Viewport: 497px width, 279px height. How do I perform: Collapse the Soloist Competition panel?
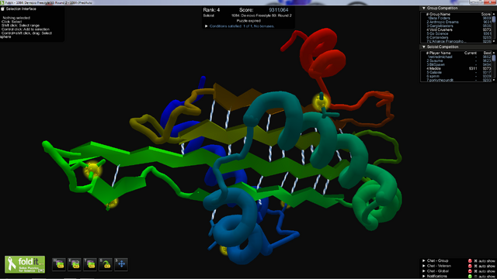(x=424, y=46)
